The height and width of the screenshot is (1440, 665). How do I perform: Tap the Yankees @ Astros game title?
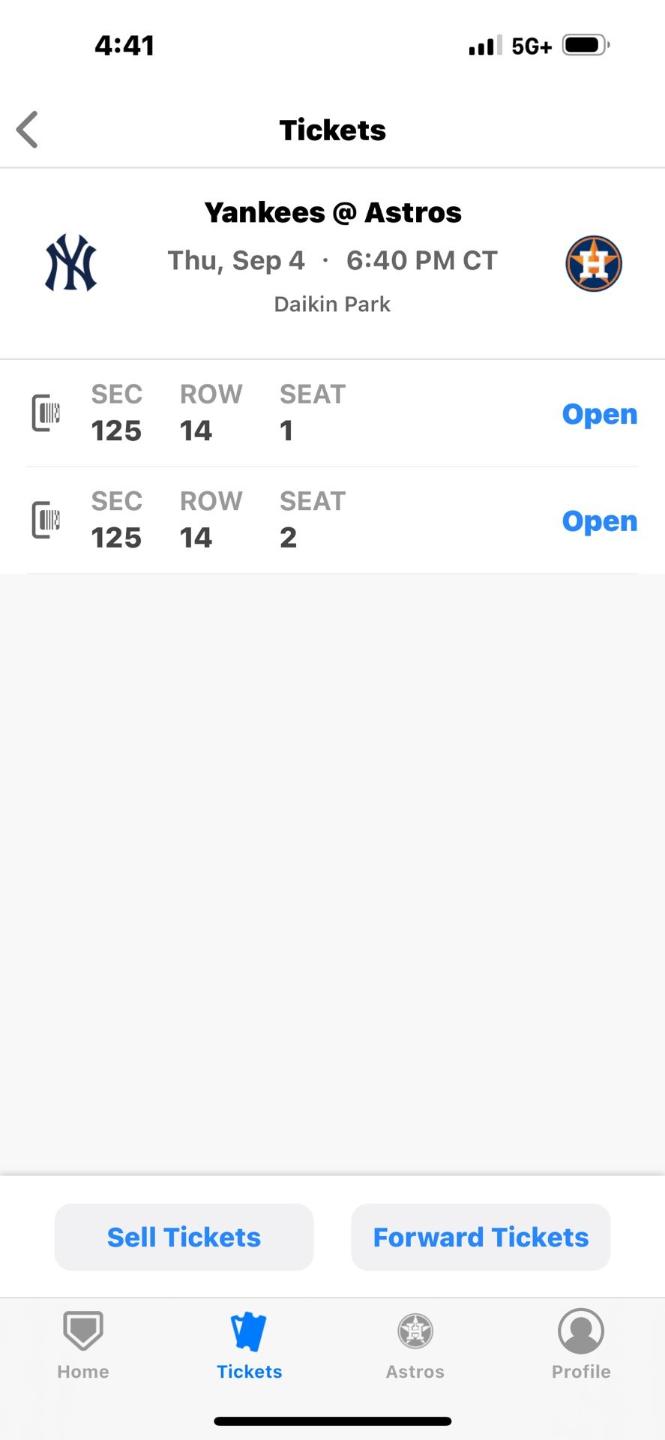coord(333,213)
